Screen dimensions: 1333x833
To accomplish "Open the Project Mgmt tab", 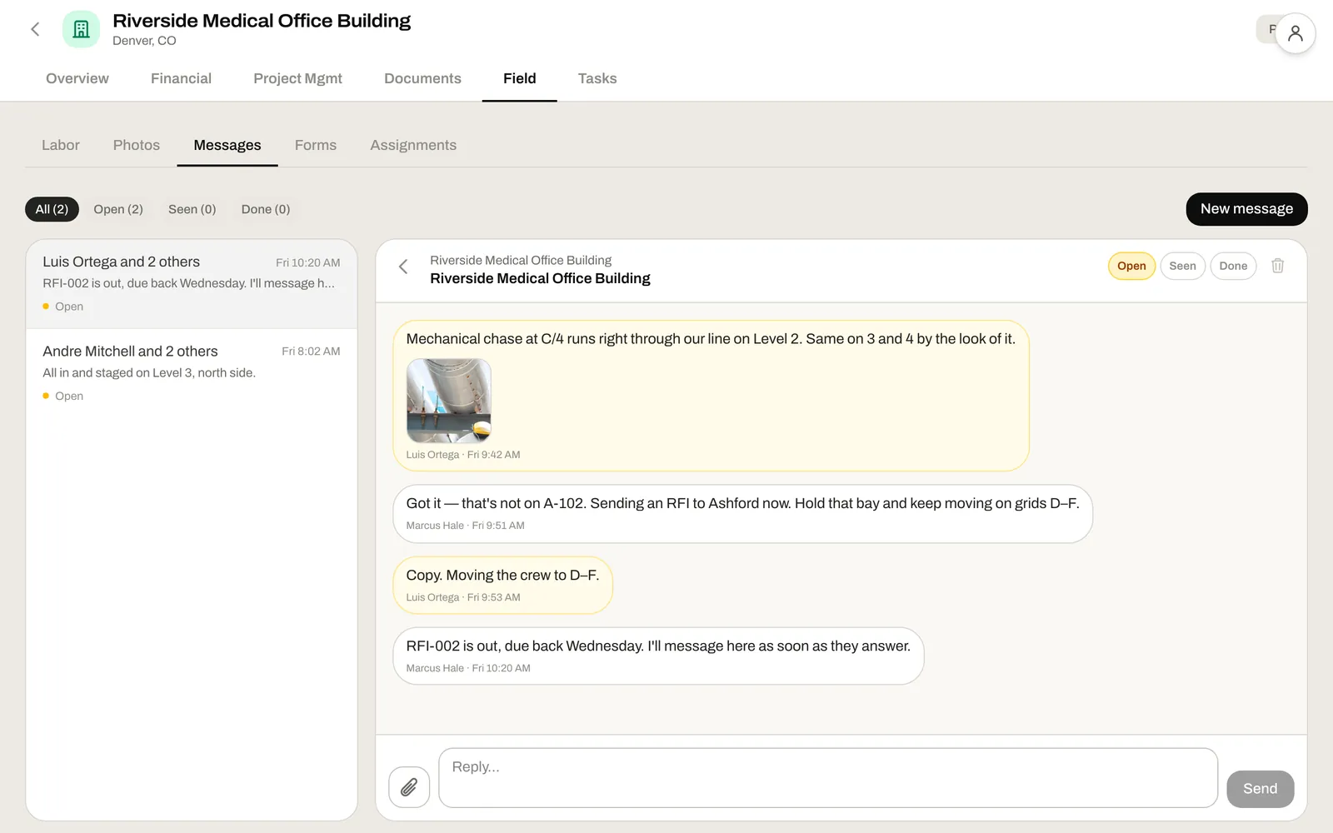I will point(297,78).
